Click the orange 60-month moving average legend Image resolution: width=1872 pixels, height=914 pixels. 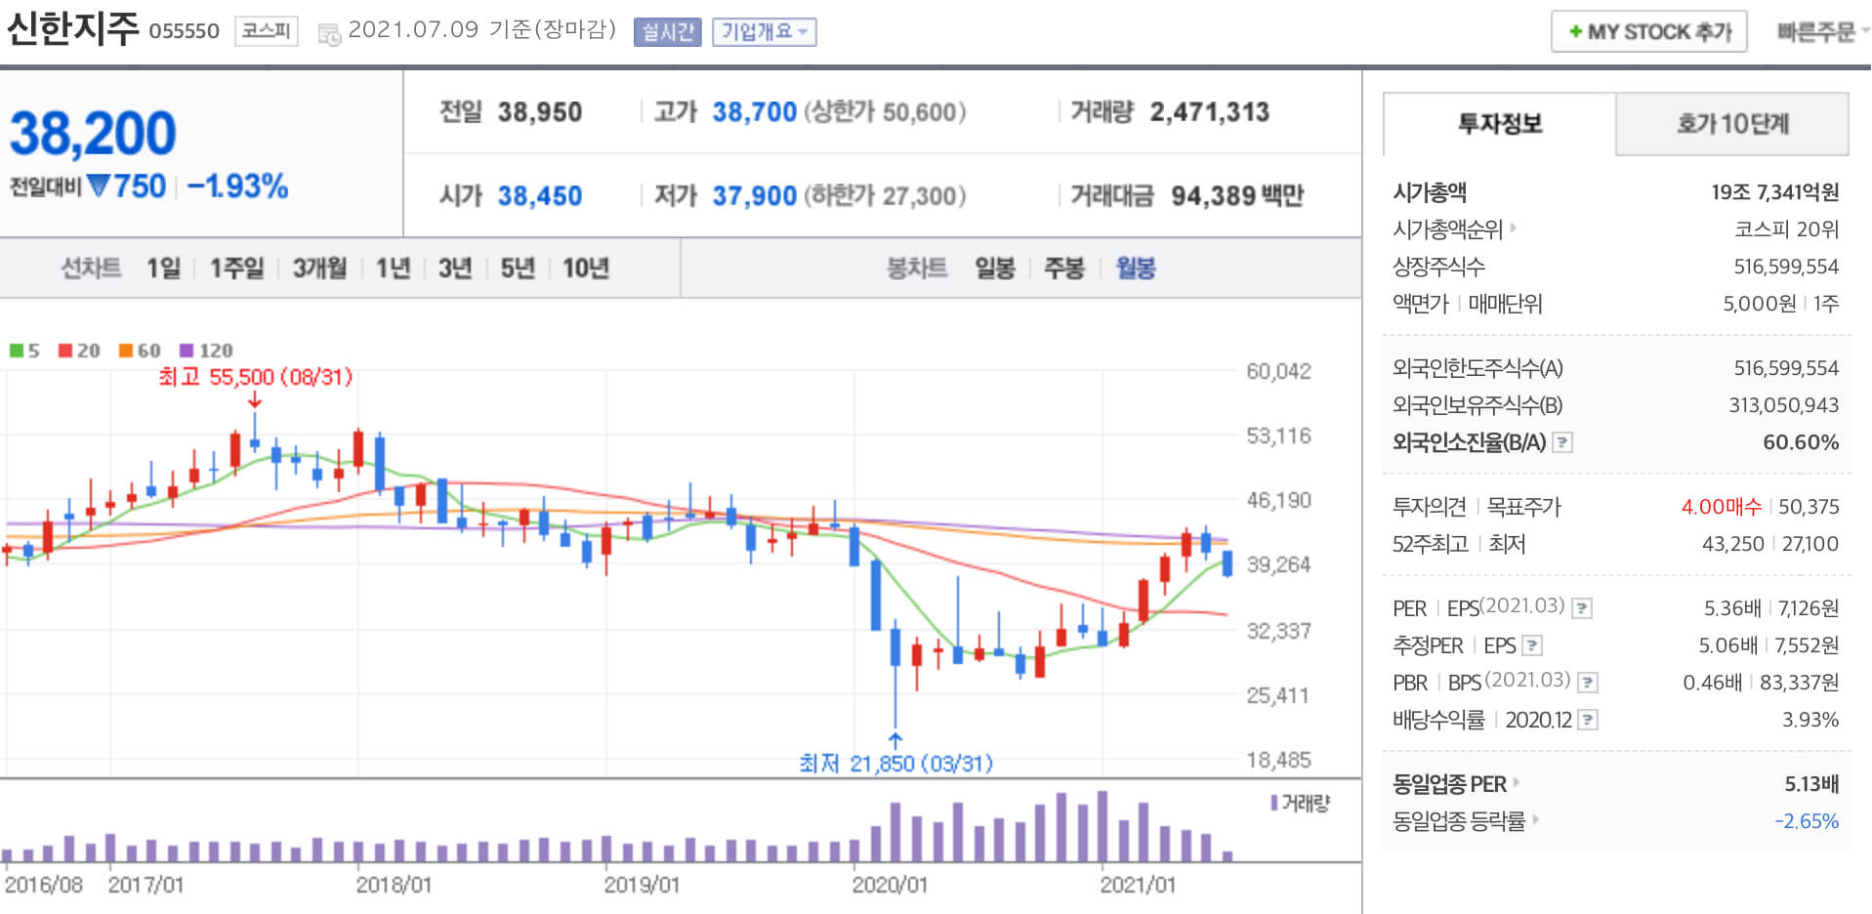[x=140, y=351]
